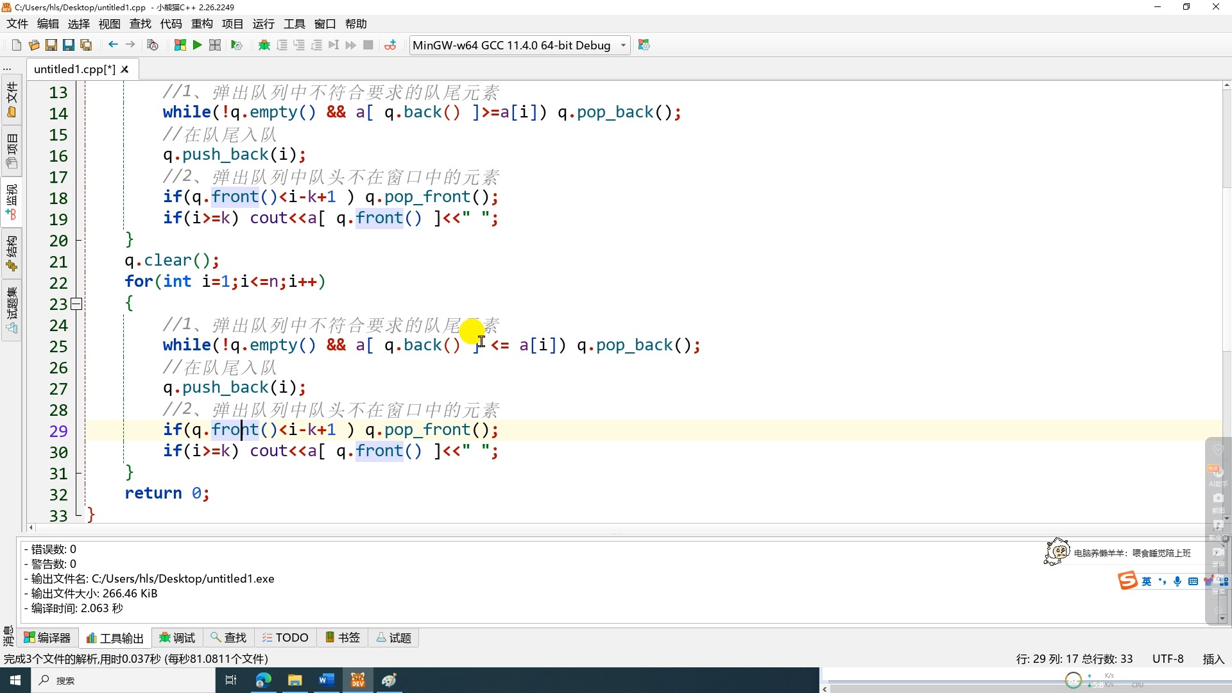This screenshot has height=693, width=1232.
Task: Switch to the 工具输出 bottom tab
Action: click(116, 638)
